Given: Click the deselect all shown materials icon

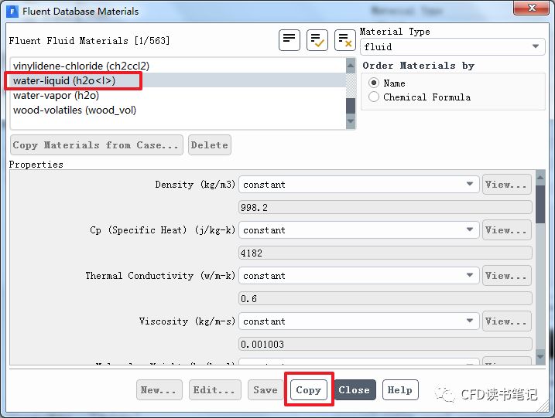Looking at the screenshot, I should pos(344,40).
